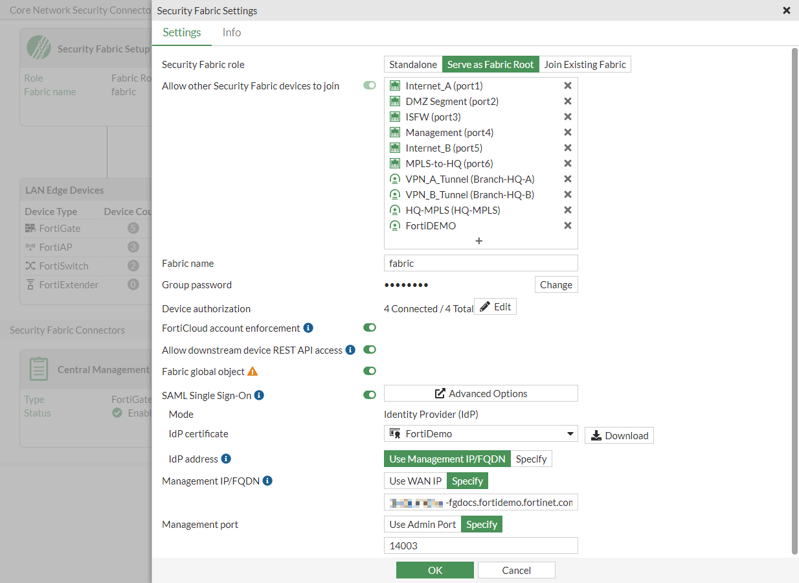The width and height of the screenshot is (799, 583).
Task: Disable Allow downstream device REST API access
Action: coord(370,350)
